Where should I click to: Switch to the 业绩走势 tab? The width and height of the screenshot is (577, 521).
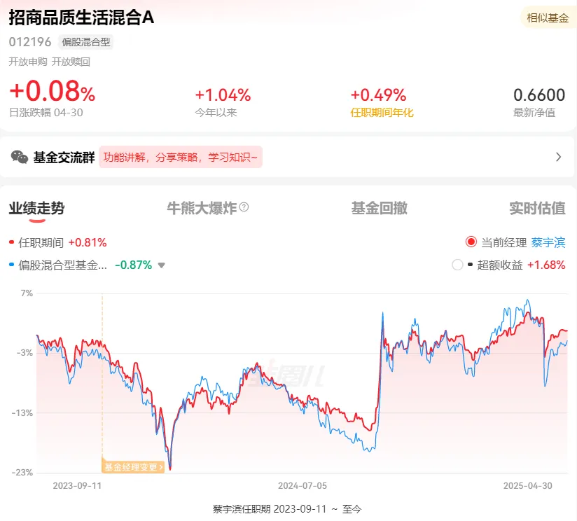click(x=36, y=208)
